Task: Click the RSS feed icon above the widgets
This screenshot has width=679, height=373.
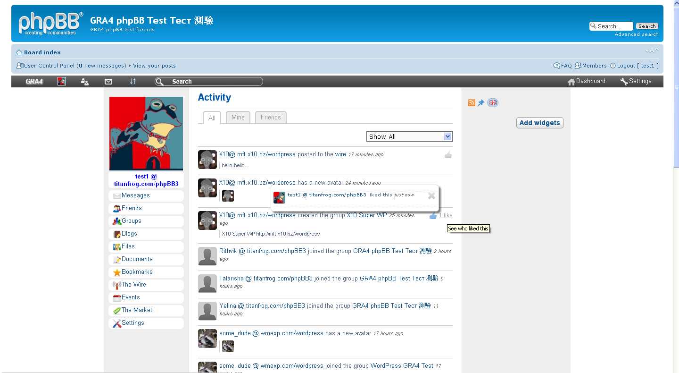Action: [x=472, y=102]
